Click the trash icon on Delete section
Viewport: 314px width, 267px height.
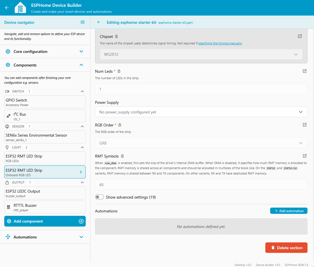273,247
